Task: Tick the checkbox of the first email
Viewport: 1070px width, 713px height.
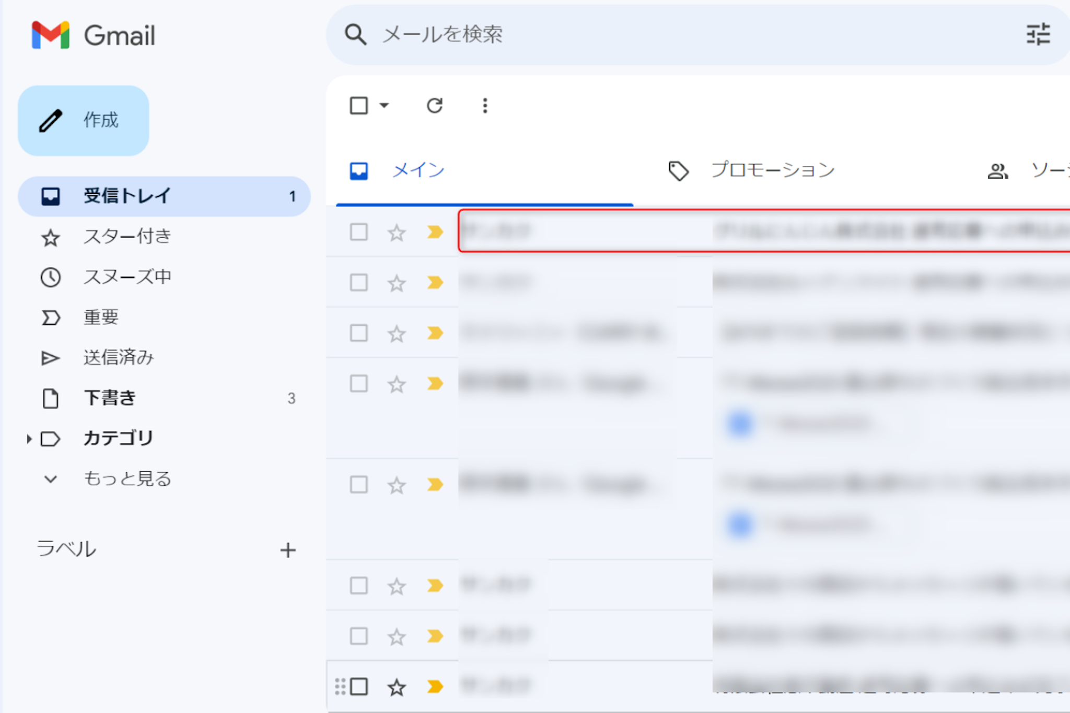Action: tap(358, 232)
